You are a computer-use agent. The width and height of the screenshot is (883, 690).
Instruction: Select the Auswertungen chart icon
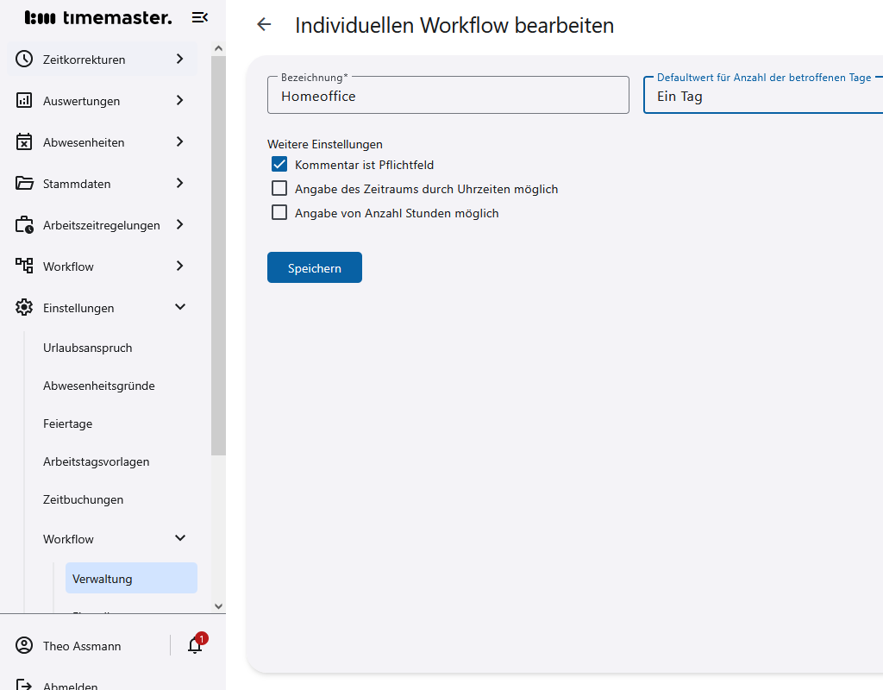[x=23, y=100]
